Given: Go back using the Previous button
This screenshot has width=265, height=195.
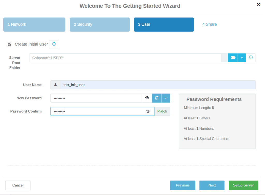Looking at the screenshot, I should click(x=183, y=185).
